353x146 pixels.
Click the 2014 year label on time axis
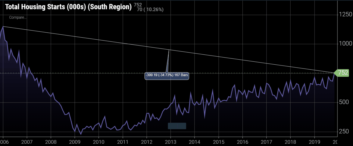[194, 142]
